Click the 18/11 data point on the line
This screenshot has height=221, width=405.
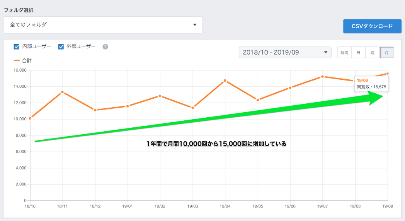[x=63, y=92]
